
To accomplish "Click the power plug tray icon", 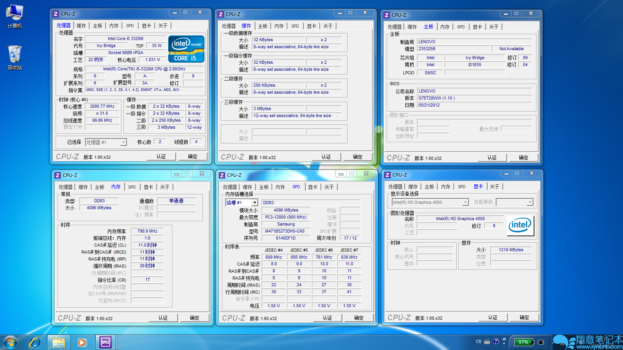I will (541, 342).
